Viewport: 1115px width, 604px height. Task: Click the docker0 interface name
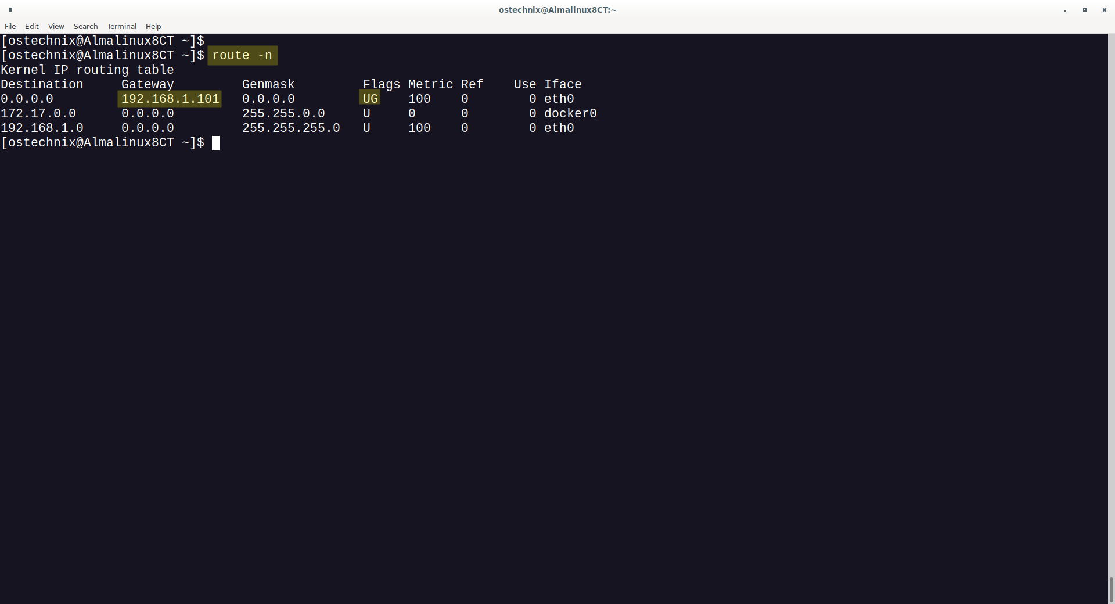tap(570, 114)
